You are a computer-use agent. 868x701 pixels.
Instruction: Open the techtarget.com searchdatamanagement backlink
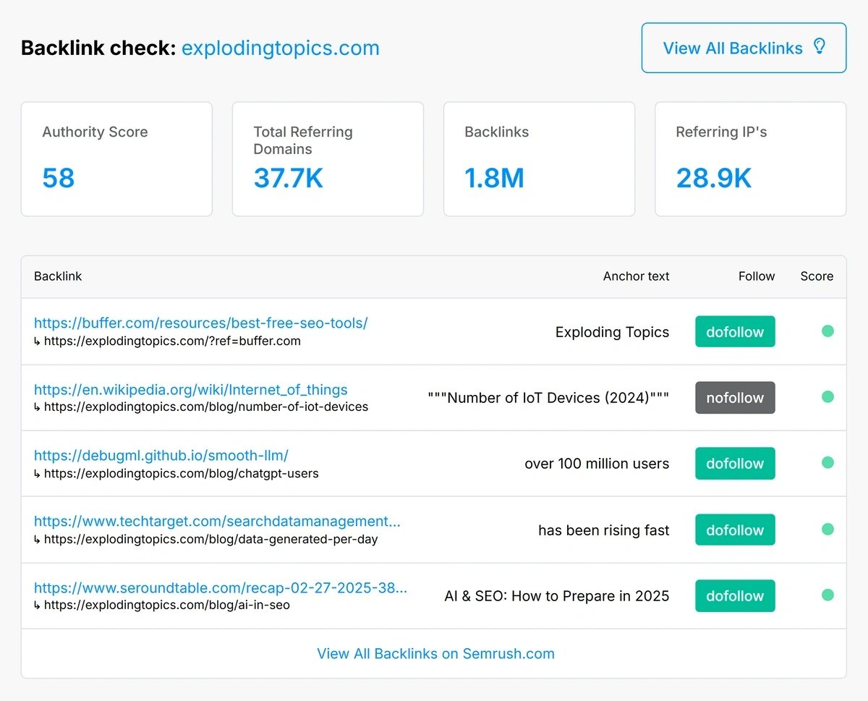[217, 522]
